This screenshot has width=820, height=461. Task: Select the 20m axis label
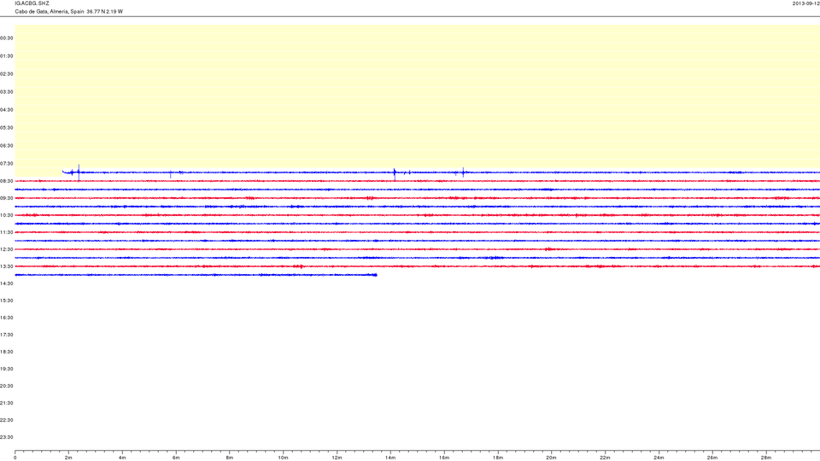point(551,458)
